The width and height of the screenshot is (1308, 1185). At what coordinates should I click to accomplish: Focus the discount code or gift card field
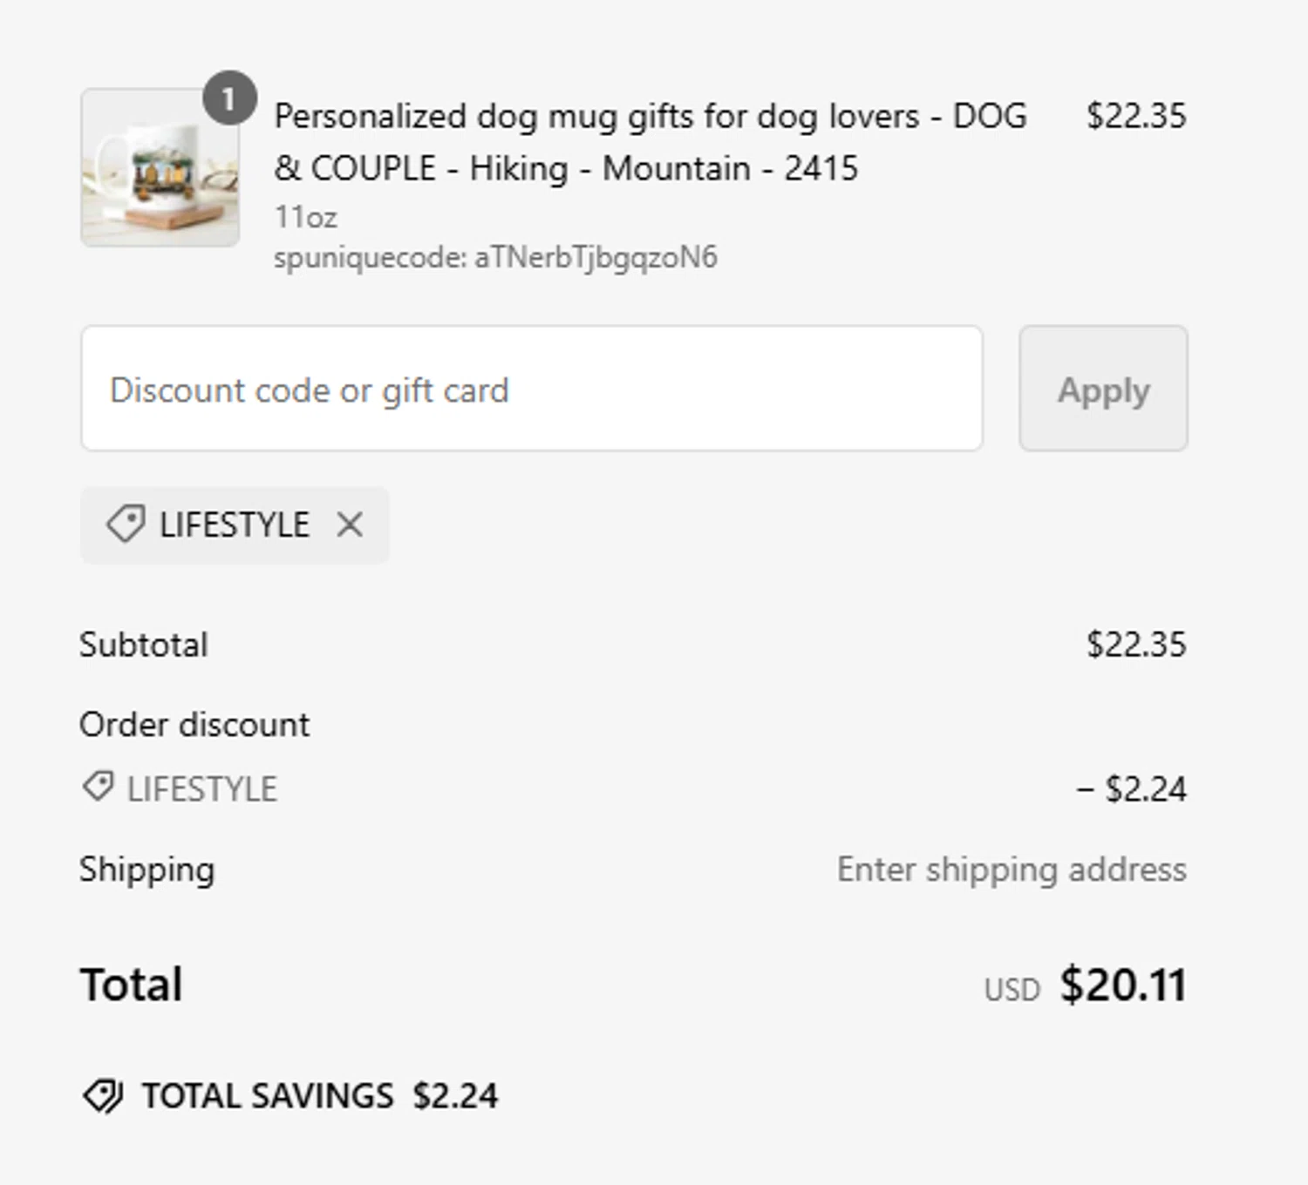(532, 389)
